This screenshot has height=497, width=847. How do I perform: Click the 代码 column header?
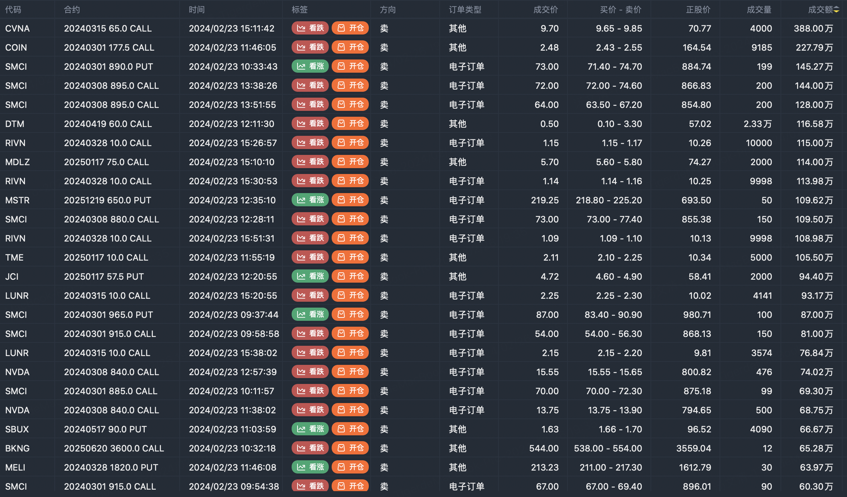[13, 10]
